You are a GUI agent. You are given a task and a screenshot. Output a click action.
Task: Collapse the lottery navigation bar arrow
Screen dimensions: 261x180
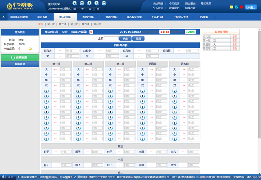[x=3, y=17]
